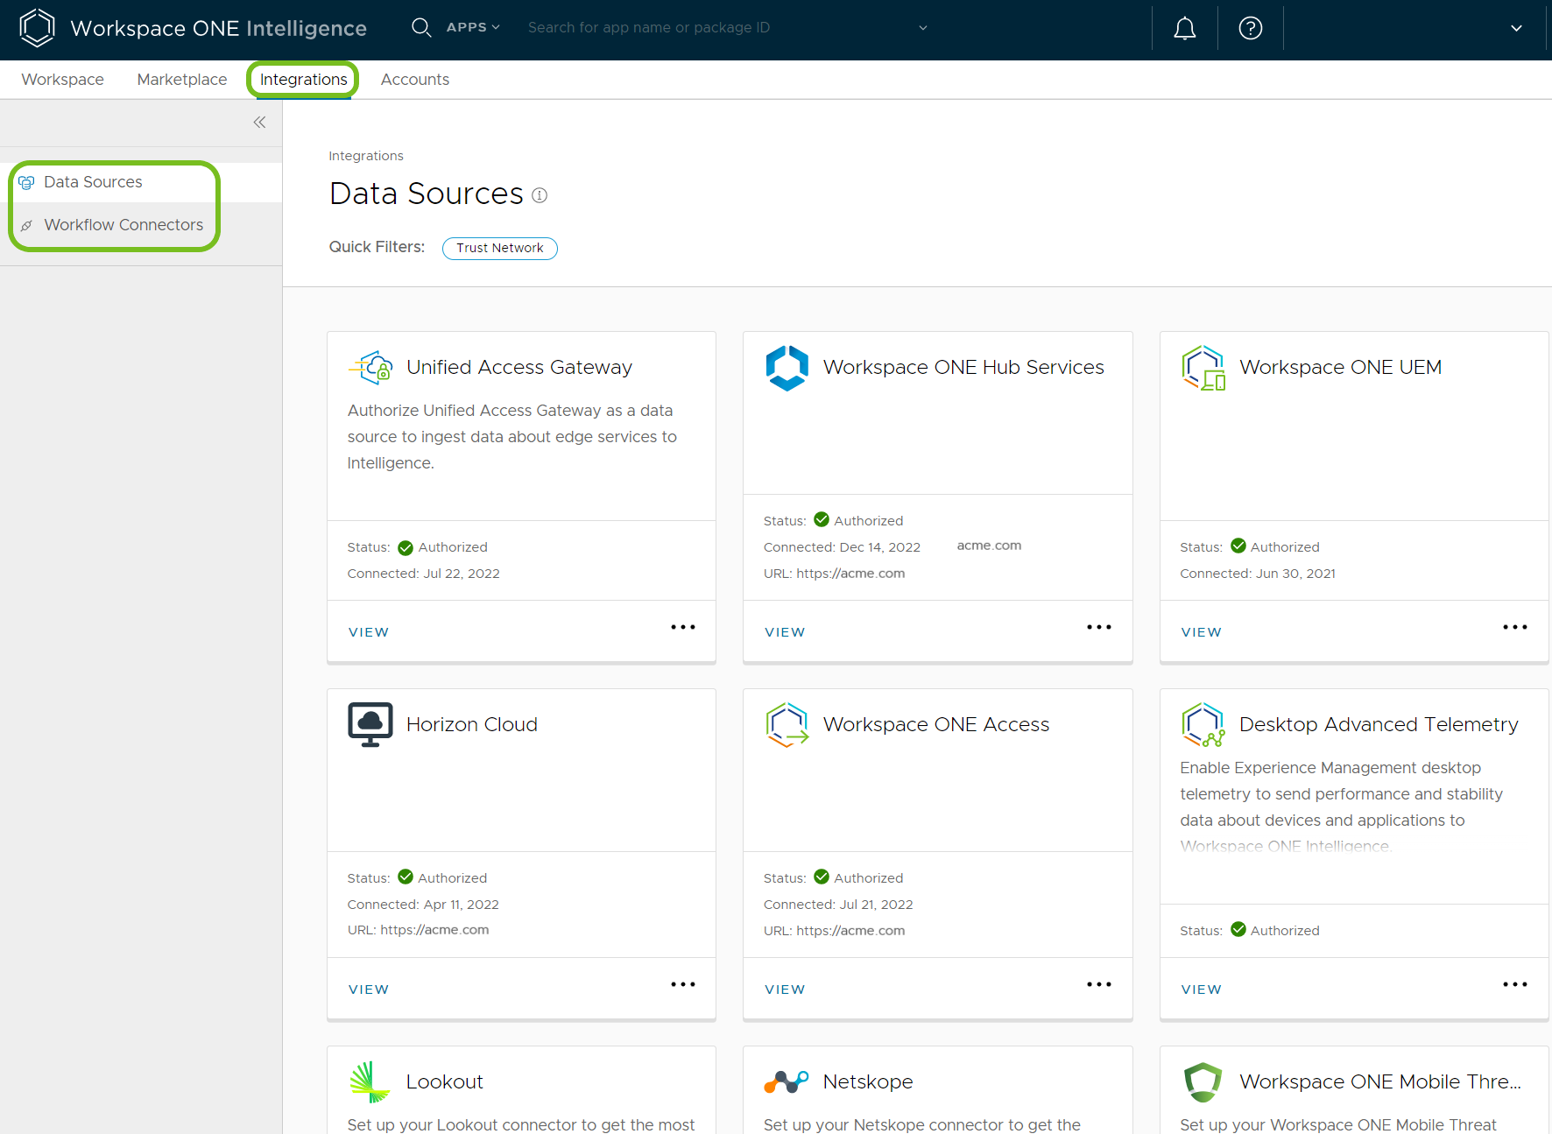Viewport: 1552px width, 1134px height.
Task: Open more options on Desktop Advanced Telemetry card
Action: [1515, 984]
